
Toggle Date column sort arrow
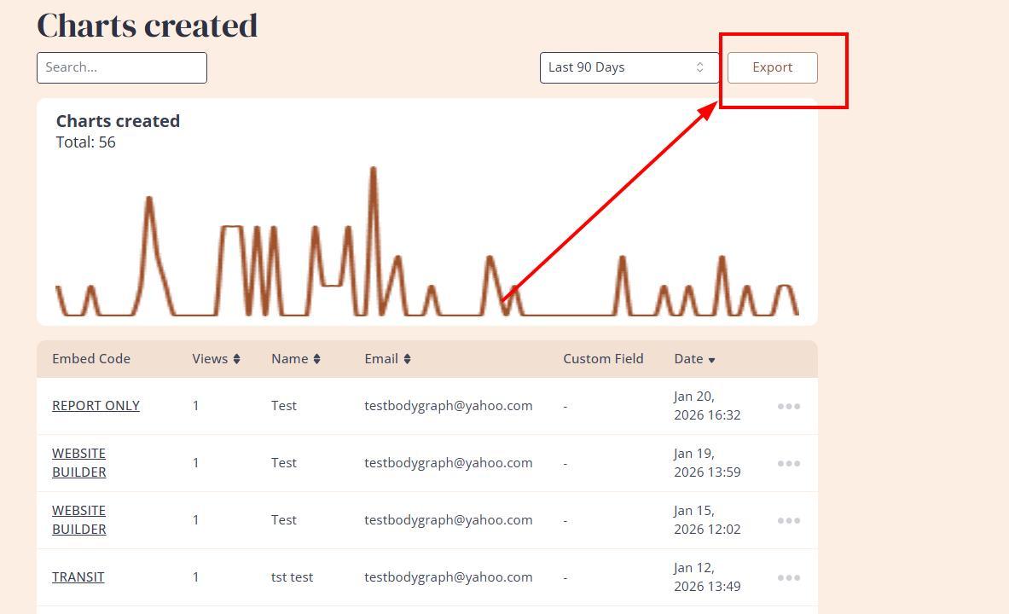(x=711, y=360)
